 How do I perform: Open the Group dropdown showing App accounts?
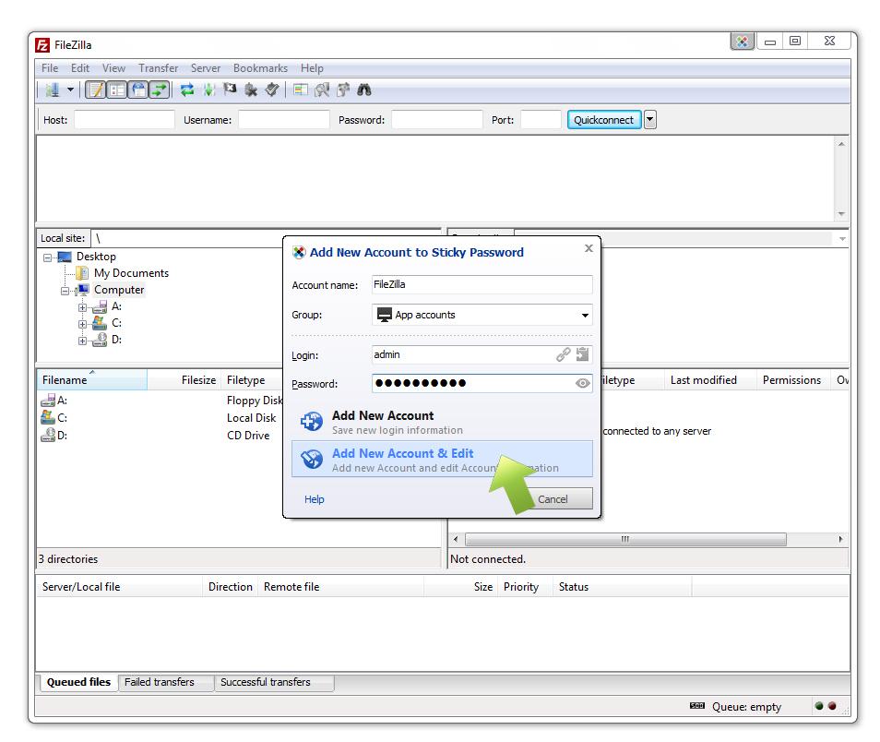tap(482, 315)
